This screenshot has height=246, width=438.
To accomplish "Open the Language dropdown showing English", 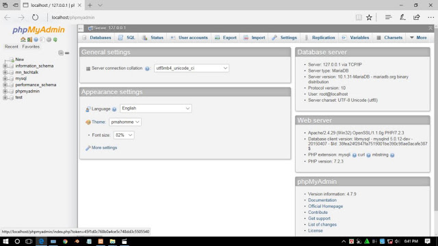I will click(x=155, y=109).
